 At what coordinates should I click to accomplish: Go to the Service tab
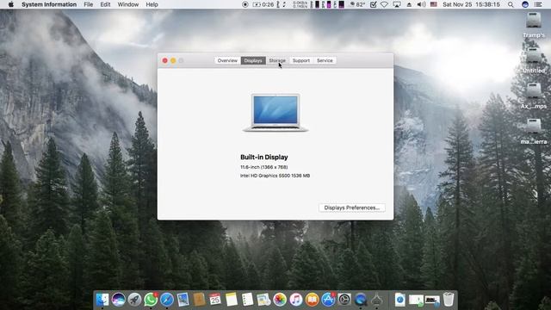(325, 60)
